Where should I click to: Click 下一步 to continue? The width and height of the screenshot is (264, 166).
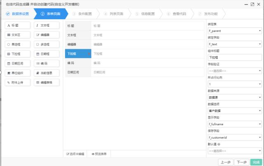(x=242, y=162)
